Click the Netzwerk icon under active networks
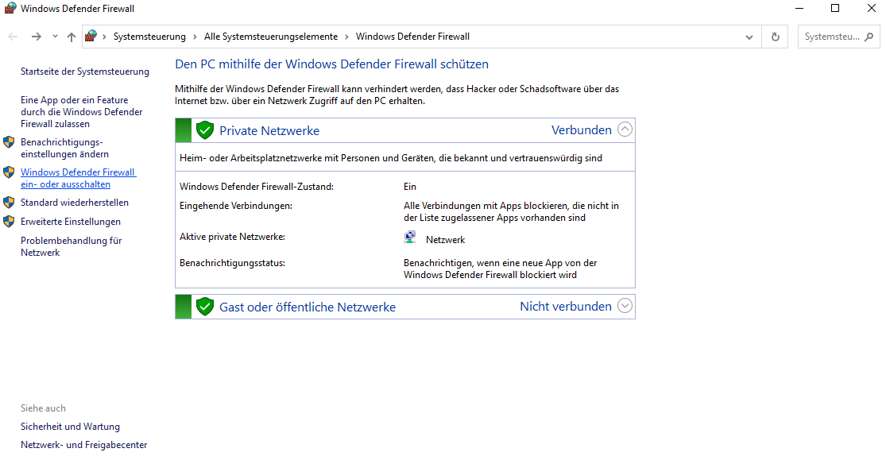The width and height of the screenshot is (886, 460). (x=410, y=238)
